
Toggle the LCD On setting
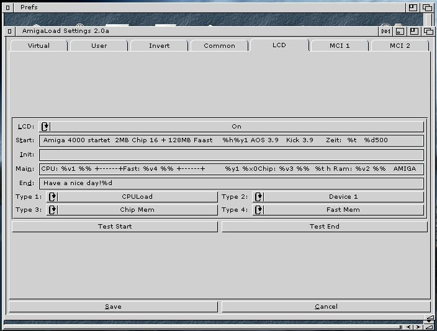[236, 127]
